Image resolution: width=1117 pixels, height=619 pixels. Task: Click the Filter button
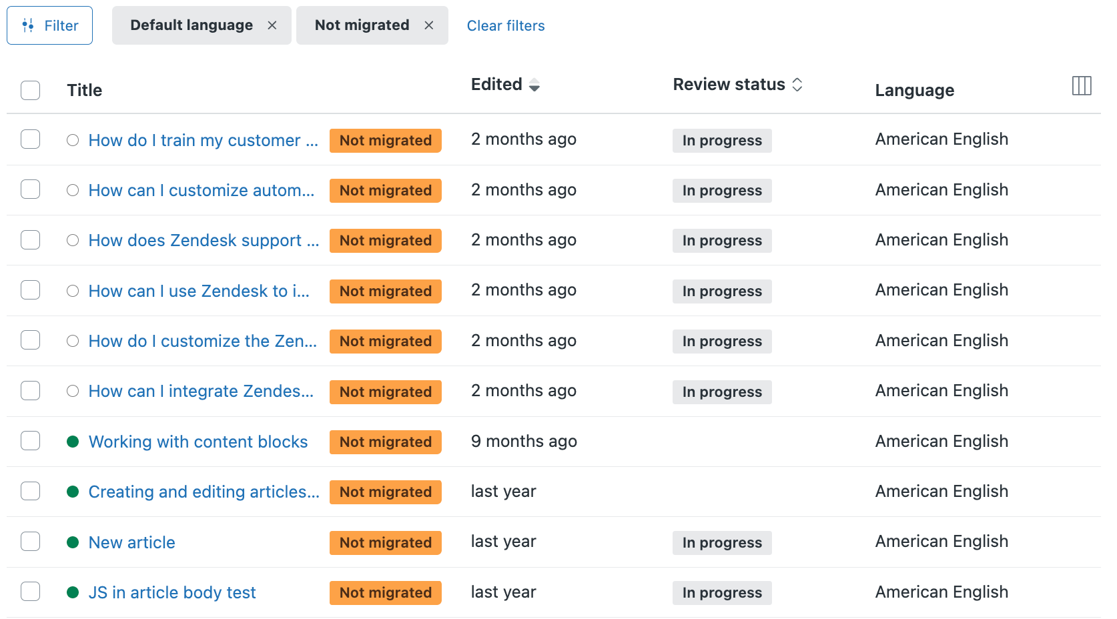point(50,25)
